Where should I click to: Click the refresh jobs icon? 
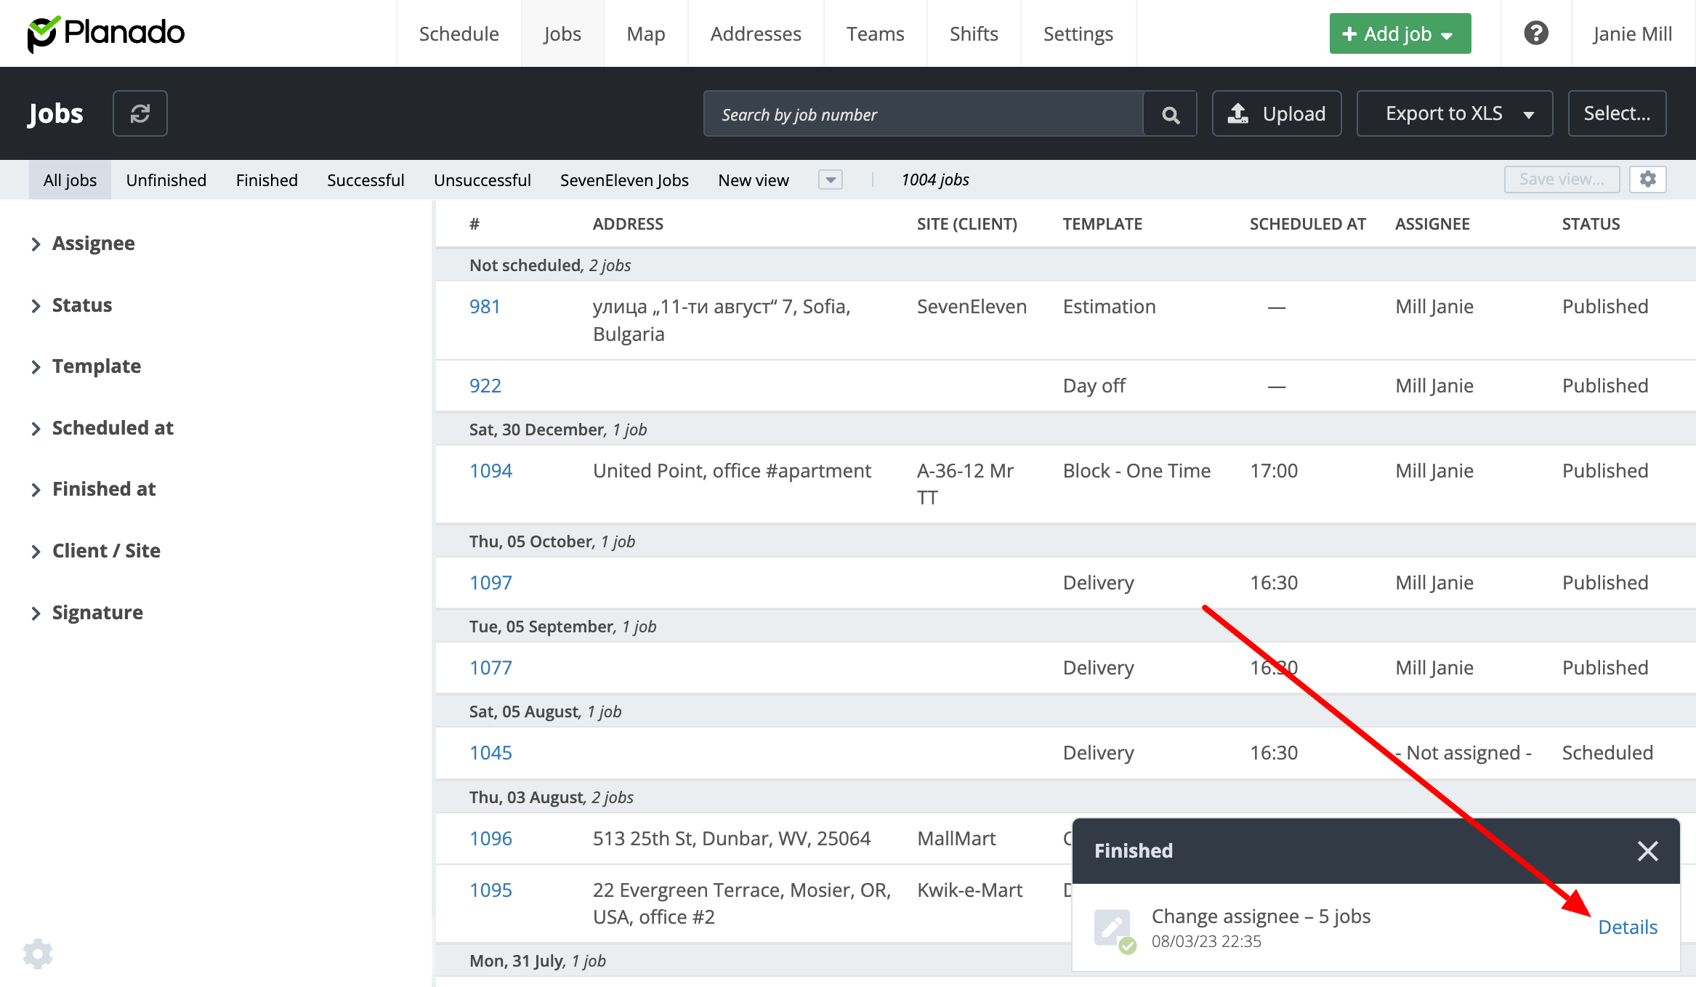coord(140,113)
